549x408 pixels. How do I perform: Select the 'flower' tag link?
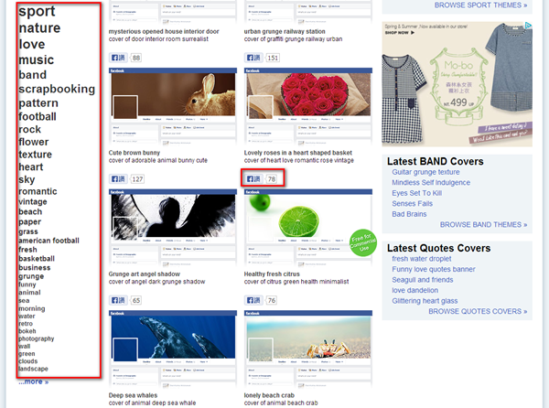pyautogui.click(x=34, y=142)
